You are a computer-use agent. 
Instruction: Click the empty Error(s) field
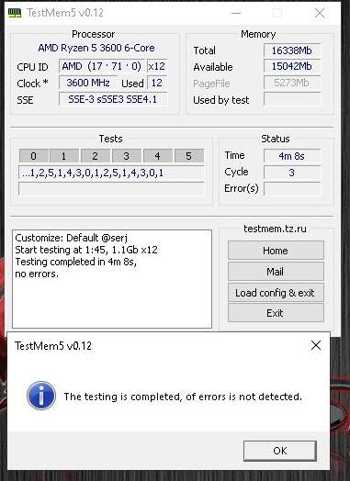click(292, 189)
